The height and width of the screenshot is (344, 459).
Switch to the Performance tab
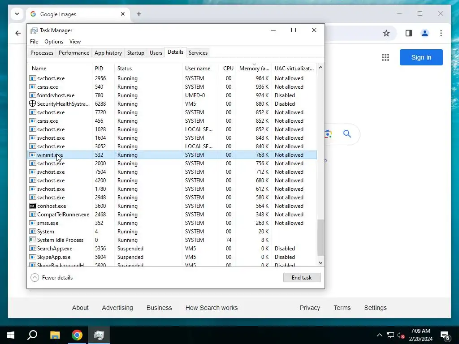[x=74, y=53]
